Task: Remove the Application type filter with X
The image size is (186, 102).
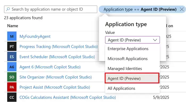Action: [181, 9]
